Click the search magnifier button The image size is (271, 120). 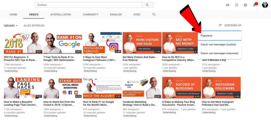coord(147,5)
